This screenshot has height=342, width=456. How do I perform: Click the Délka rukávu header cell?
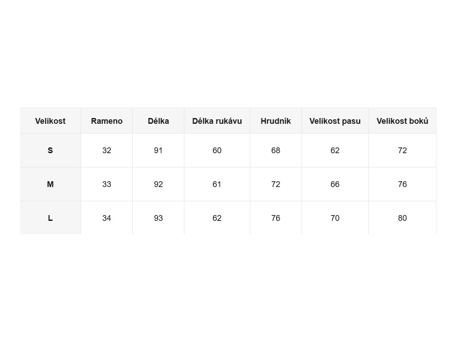(x=217, y=121)
